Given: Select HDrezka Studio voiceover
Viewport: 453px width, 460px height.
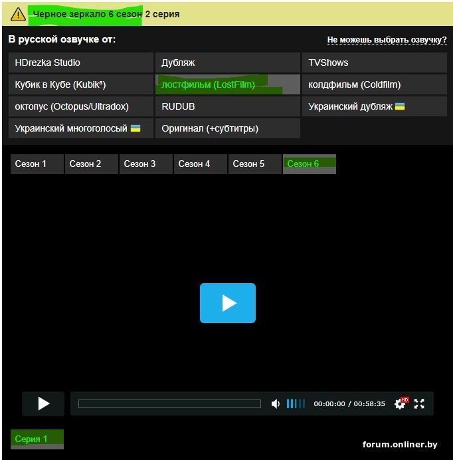Looking at the screenshot, I should click(81, 62).
